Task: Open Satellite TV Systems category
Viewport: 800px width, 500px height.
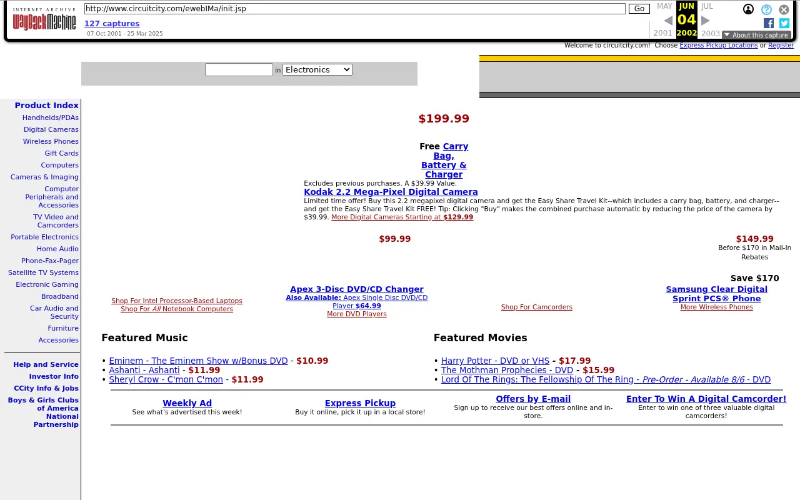Action: [x=43, y=272]
